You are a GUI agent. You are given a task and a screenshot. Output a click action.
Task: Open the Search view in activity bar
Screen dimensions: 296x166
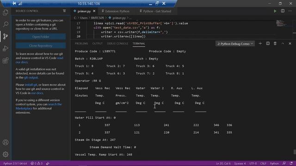click(6, 24)
